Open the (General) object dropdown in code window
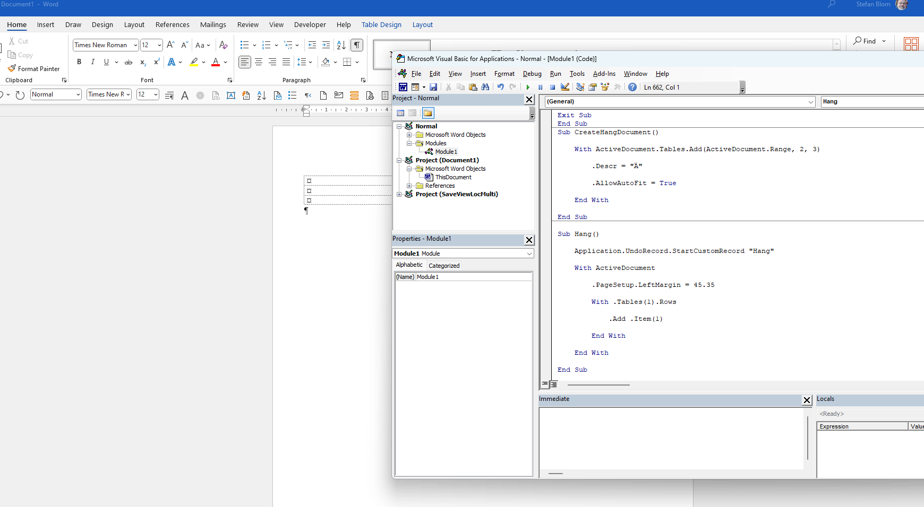 click(x=811, y=101)
